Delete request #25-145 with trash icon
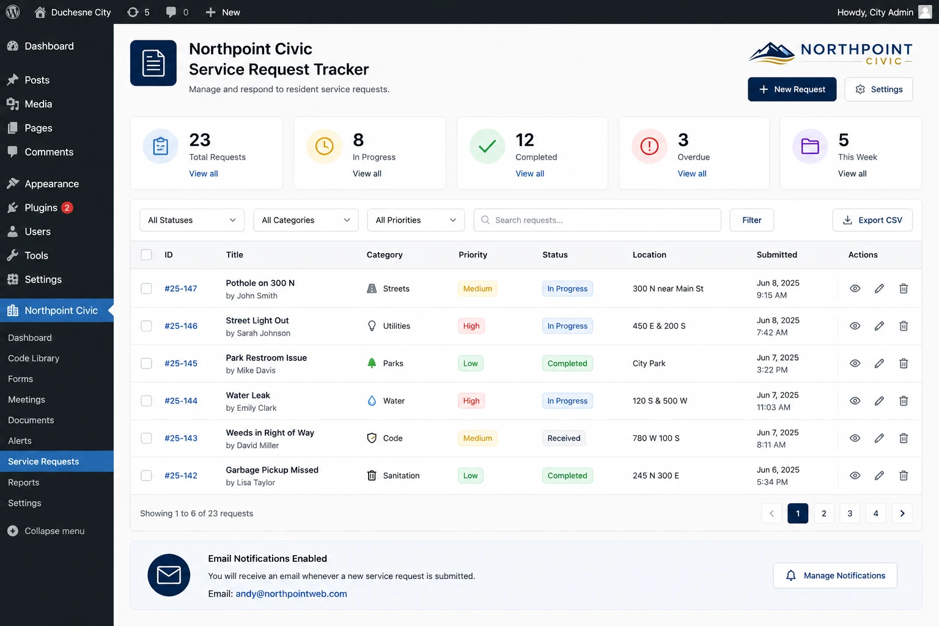This screenshot has height=626, width=939. pyautogui.click(x=904, y=363)
